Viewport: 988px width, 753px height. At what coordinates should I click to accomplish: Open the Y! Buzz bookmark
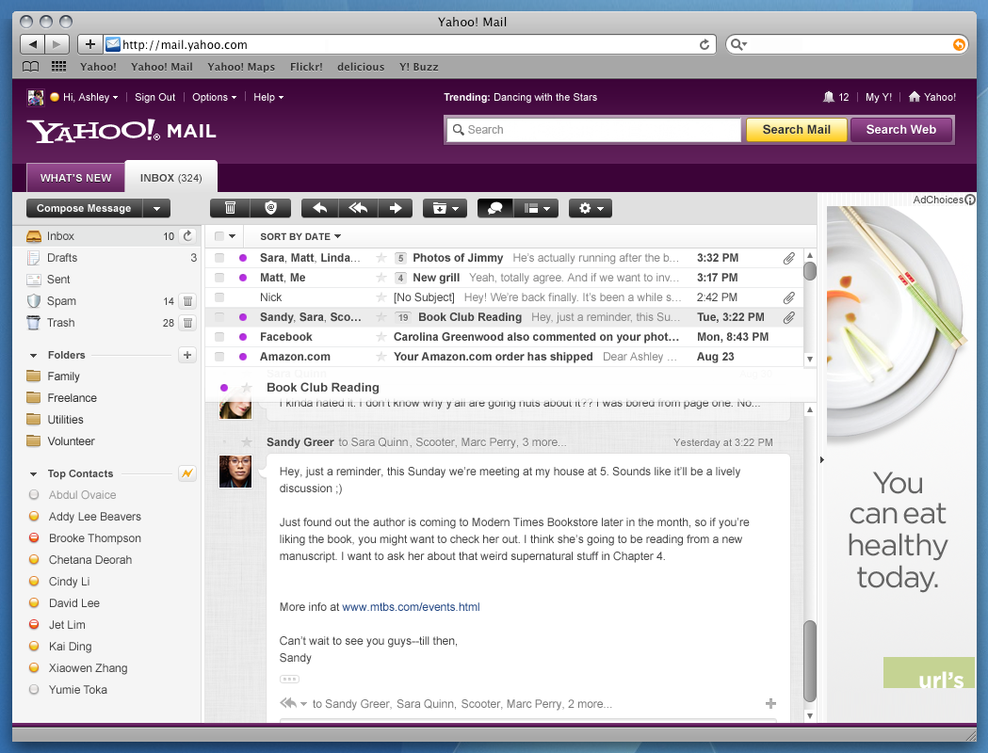tap(418, 67)
